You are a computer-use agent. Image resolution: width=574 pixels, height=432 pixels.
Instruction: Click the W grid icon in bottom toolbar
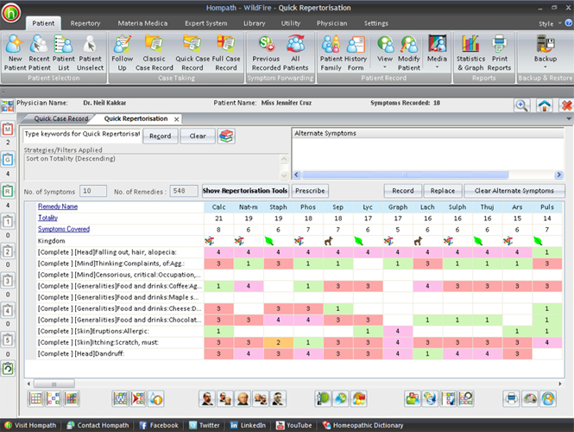tap(120, 398)
